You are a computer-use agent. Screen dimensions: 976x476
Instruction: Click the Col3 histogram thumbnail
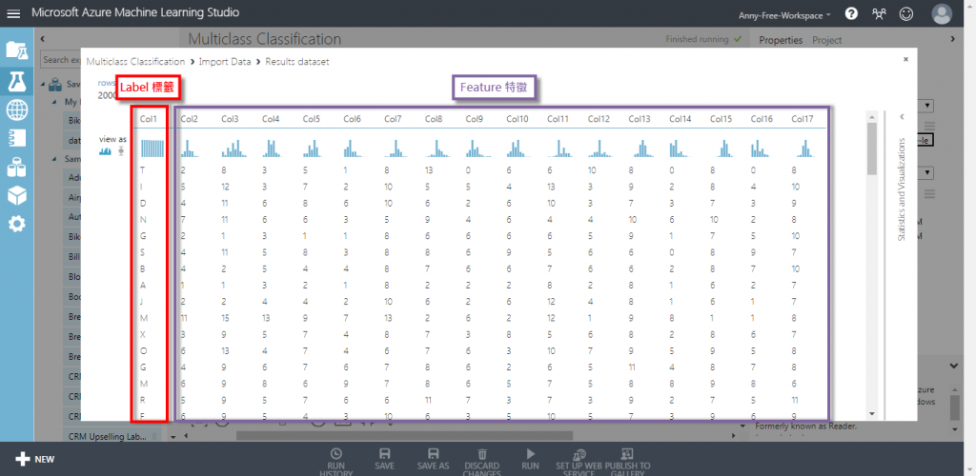point(234,148)
